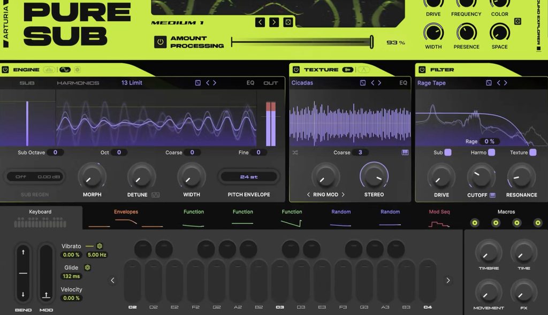The height and width of the screenshot is (315, 548).
Task: Toggle texture keyboard tracking icon
Action: coord(405,152)
